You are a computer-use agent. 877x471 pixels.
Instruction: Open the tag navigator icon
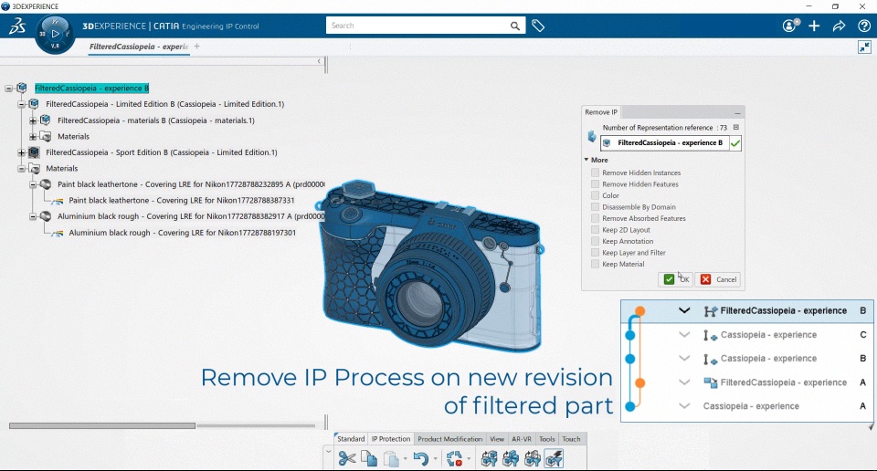click(538, 26)
